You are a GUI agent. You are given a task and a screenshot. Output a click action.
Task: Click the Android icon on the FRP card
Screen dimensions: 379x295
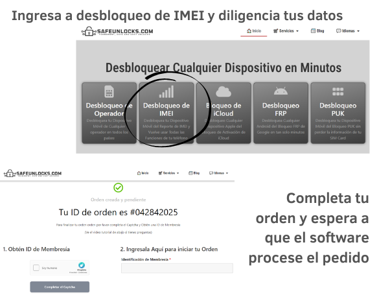[x=281, y=91]
